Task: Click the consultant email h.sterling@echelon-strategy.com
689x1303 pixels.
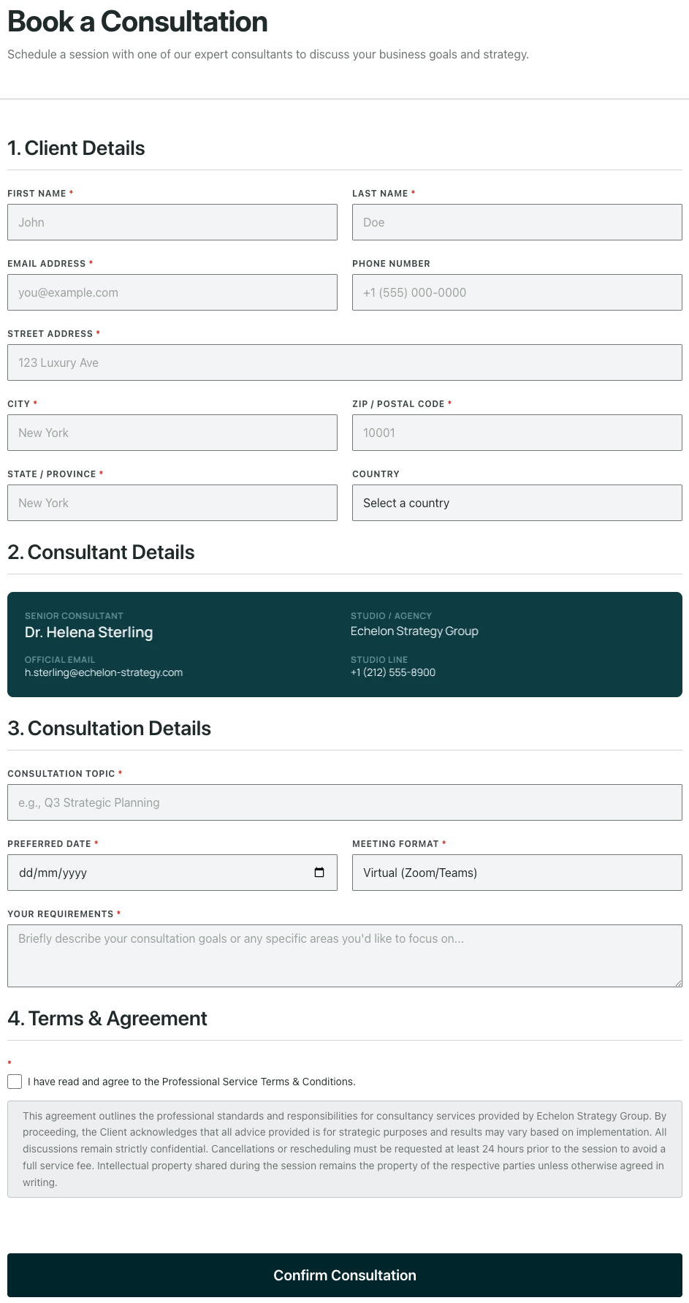Action: click(x=104, y=672)
